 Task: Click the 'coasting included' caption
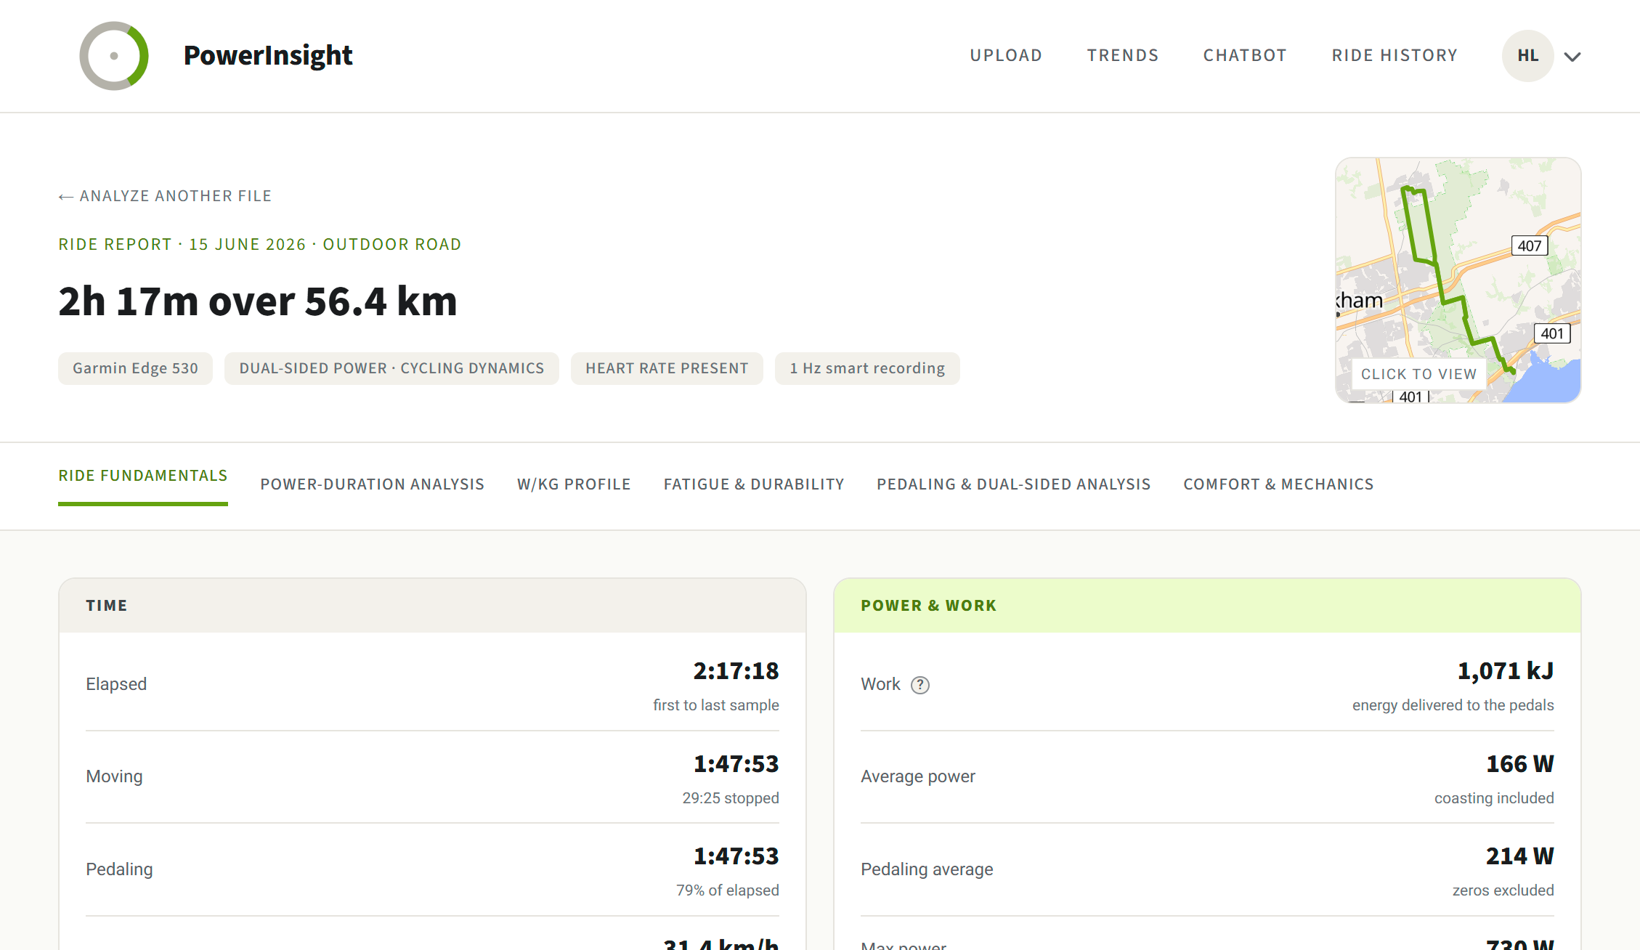(1494, 798)
